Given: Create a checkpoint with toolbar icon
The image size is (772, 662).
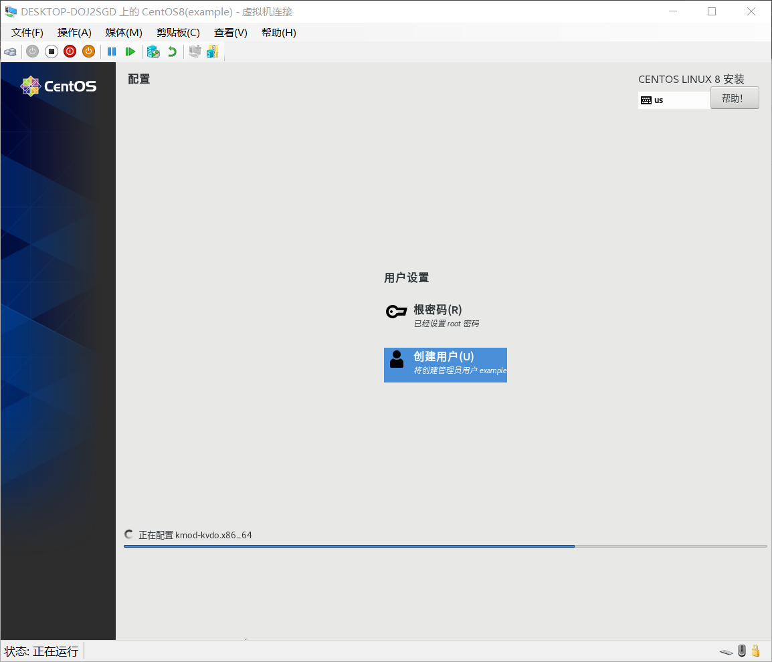Looking at the screenshot, I should pyautogui.click(x=153, y=51).
